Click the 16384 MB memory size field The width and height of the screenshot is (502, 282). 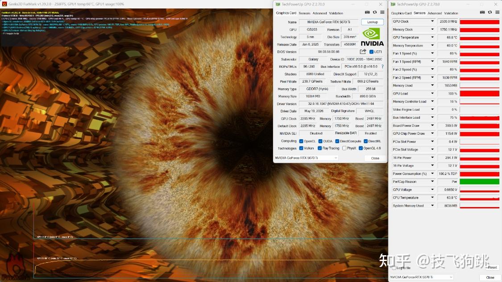[x=312, y=96]
